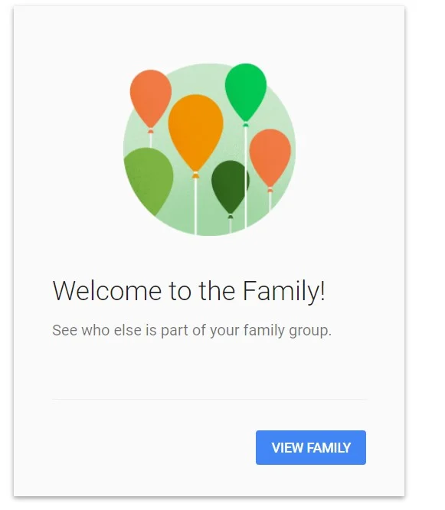Click the white string of the orange balloon

(x=195, y=206)
